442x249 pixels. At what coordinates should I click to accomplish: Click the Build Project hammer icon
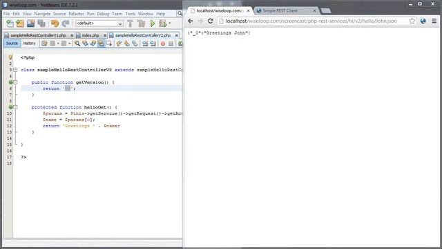(131, 24)
